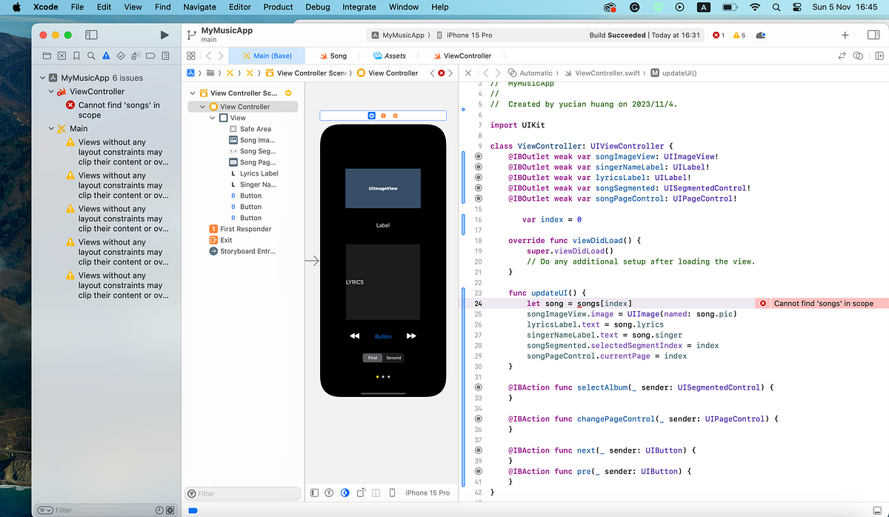Open the Issue navigator with the warning icon
The width and height of the screenshot is (889, 517).
tap(105, 56)
